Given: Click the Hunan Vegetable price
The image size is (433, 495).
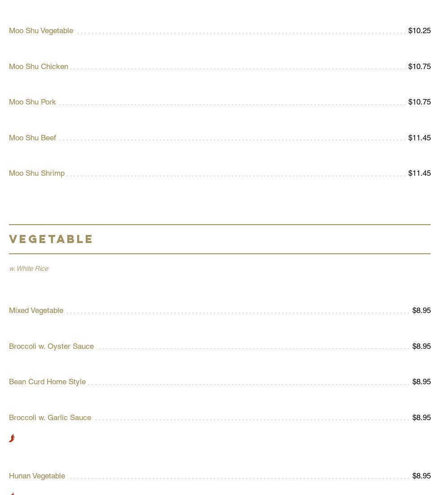Looking at the screenshot, I should (x=421, y=476).
